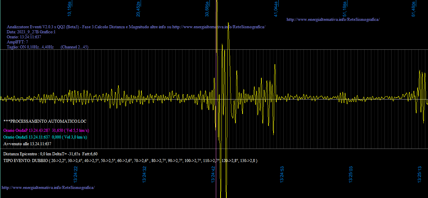Click the 51,168s top axis label
Screen dimensions: 428x198
345,8
